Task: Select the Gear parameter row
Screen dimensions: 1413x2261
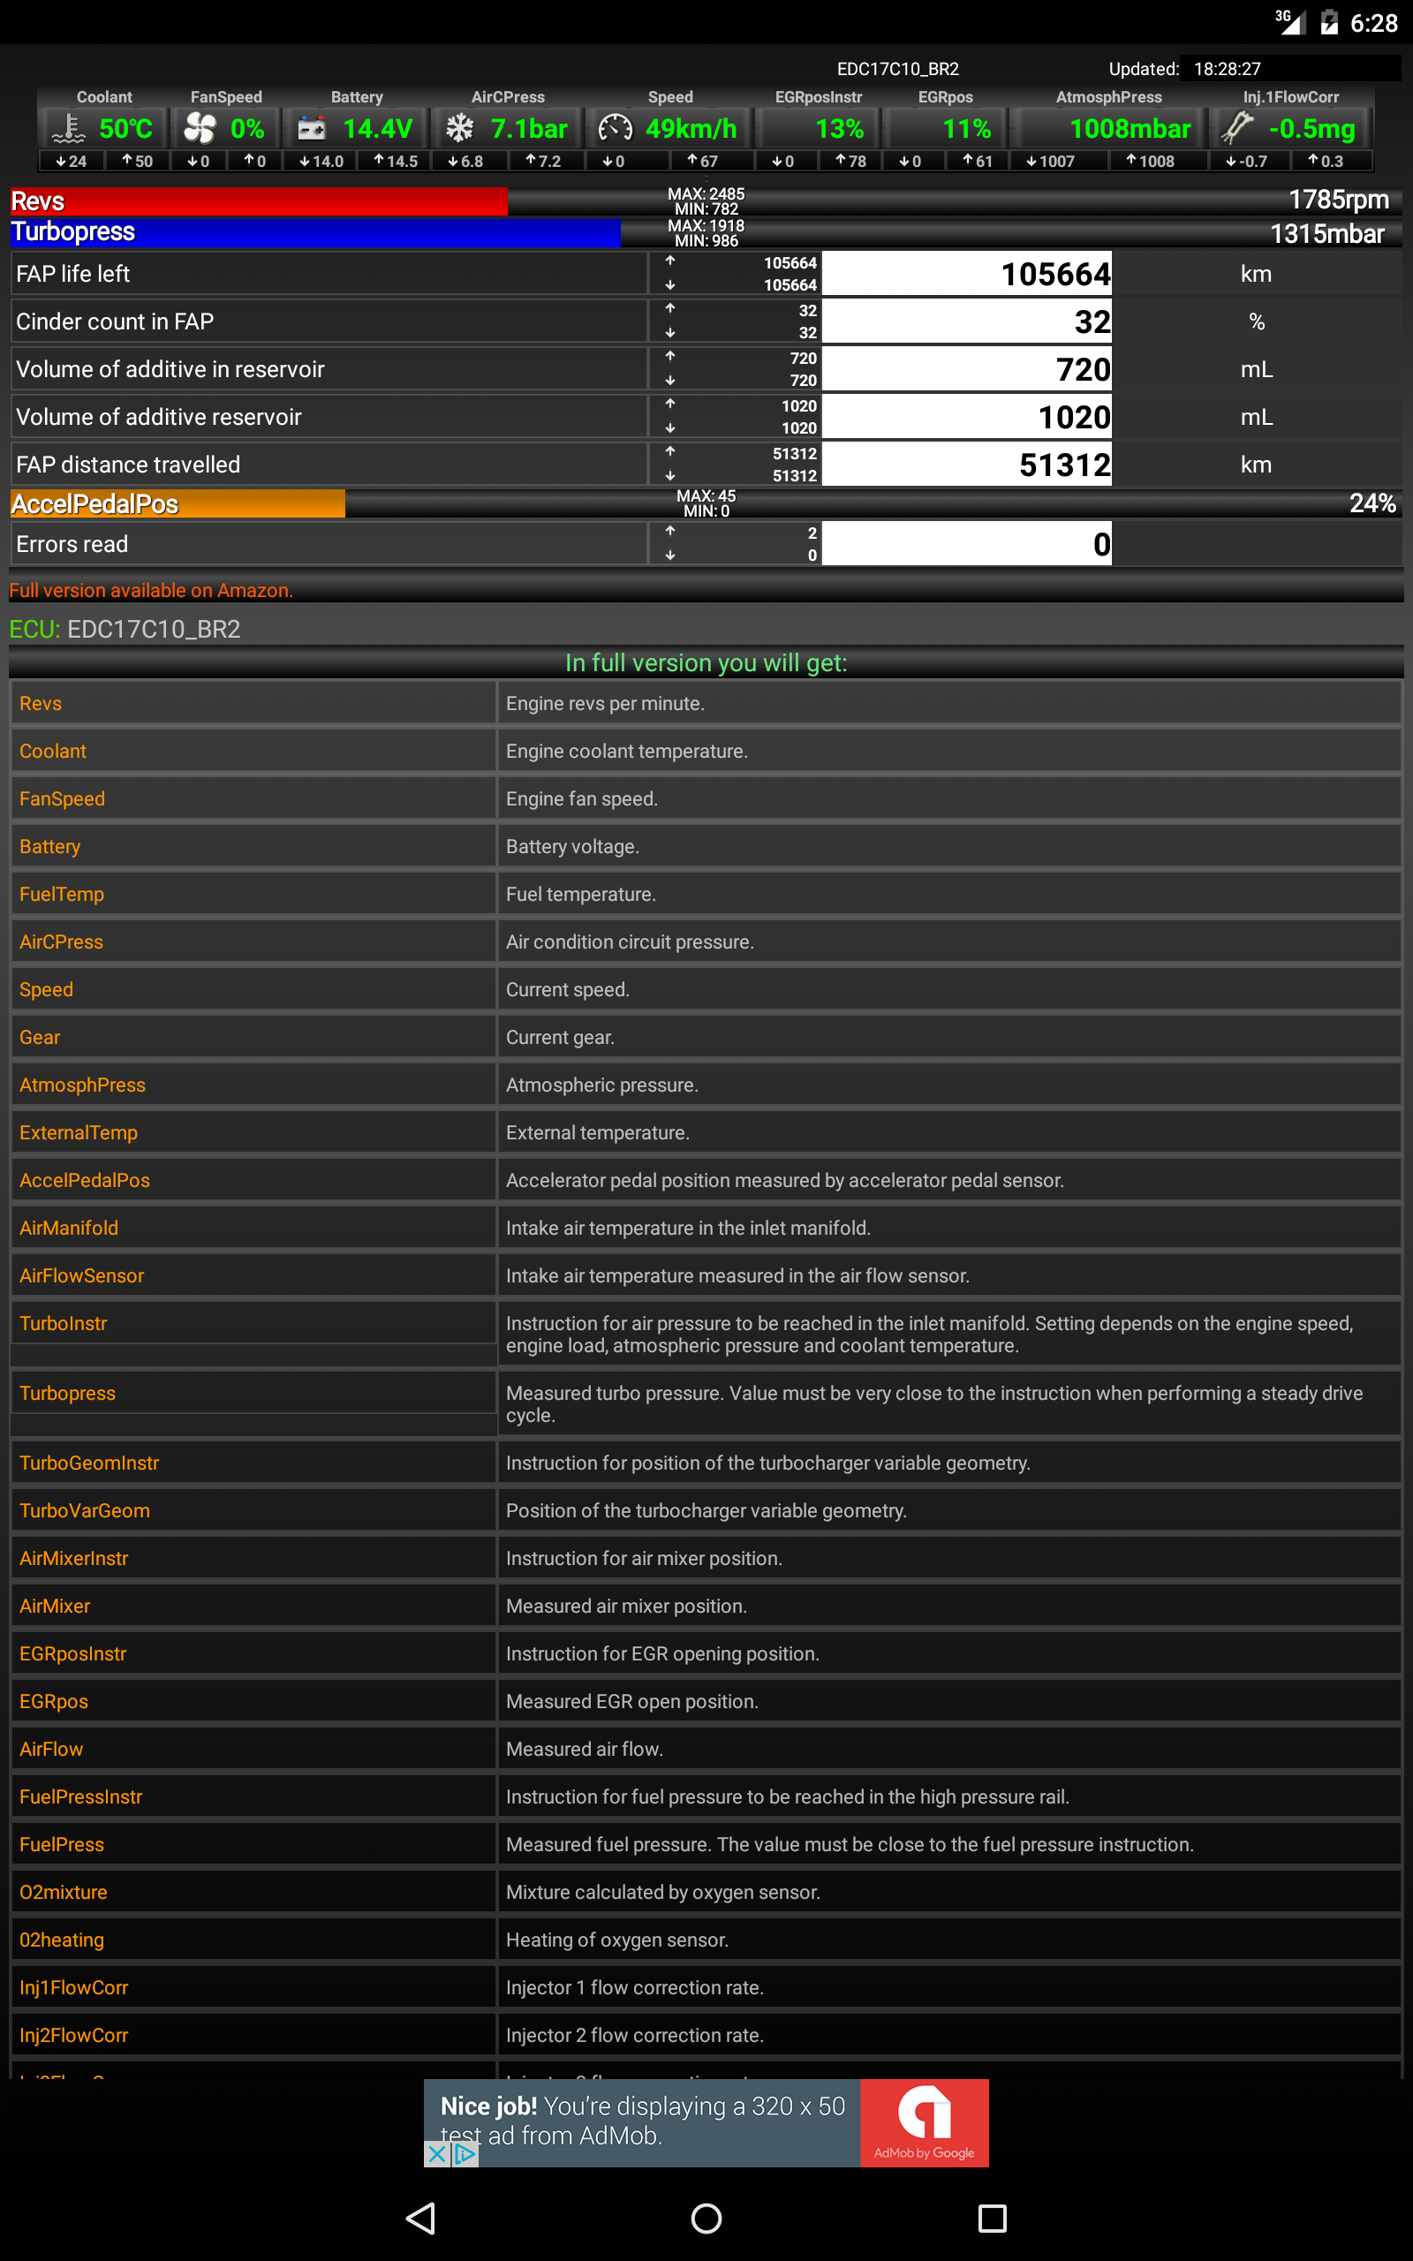Action: [706, 1037]
